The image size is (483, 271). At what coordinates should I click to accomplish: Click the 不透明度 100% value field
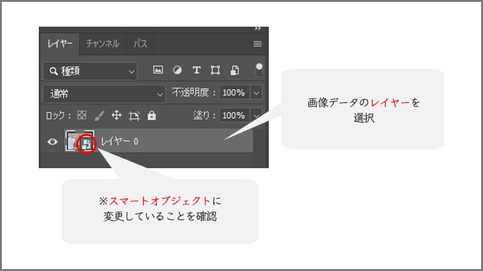pyautogui.click(x=234, y=93)
